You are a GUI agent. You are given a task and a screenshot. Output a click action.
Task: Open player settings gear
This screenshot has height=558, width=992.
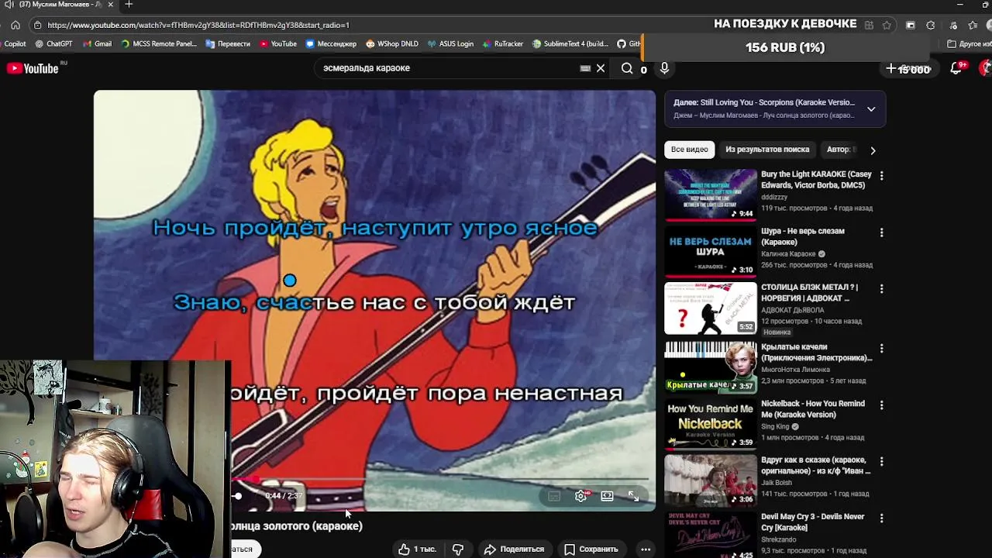[x=580, y=496]
